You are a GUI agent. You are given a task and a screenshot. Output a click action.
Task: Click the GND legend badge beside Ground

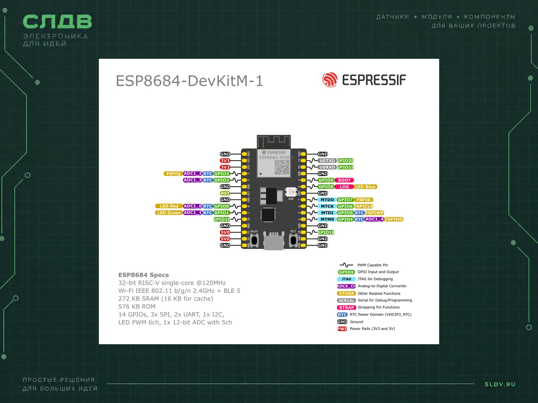(342, 322)
